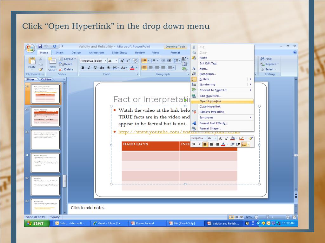Image resolution: width=325 pixels, height=243 pixels.
Task: Jump to next slide double arrow
Action: pos(296,197)
